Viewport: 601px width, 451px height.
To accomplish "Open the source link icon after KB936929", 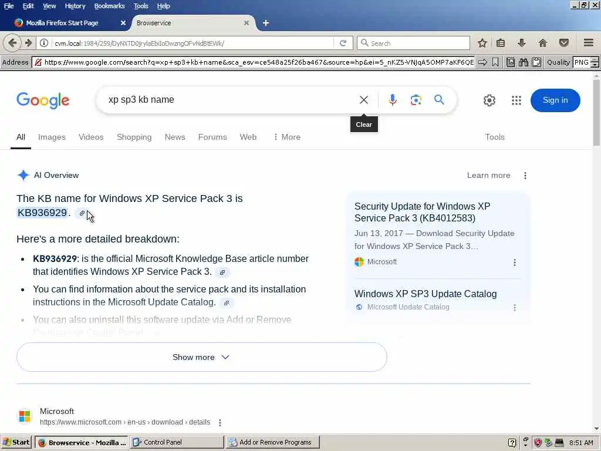I will [82, 213].
